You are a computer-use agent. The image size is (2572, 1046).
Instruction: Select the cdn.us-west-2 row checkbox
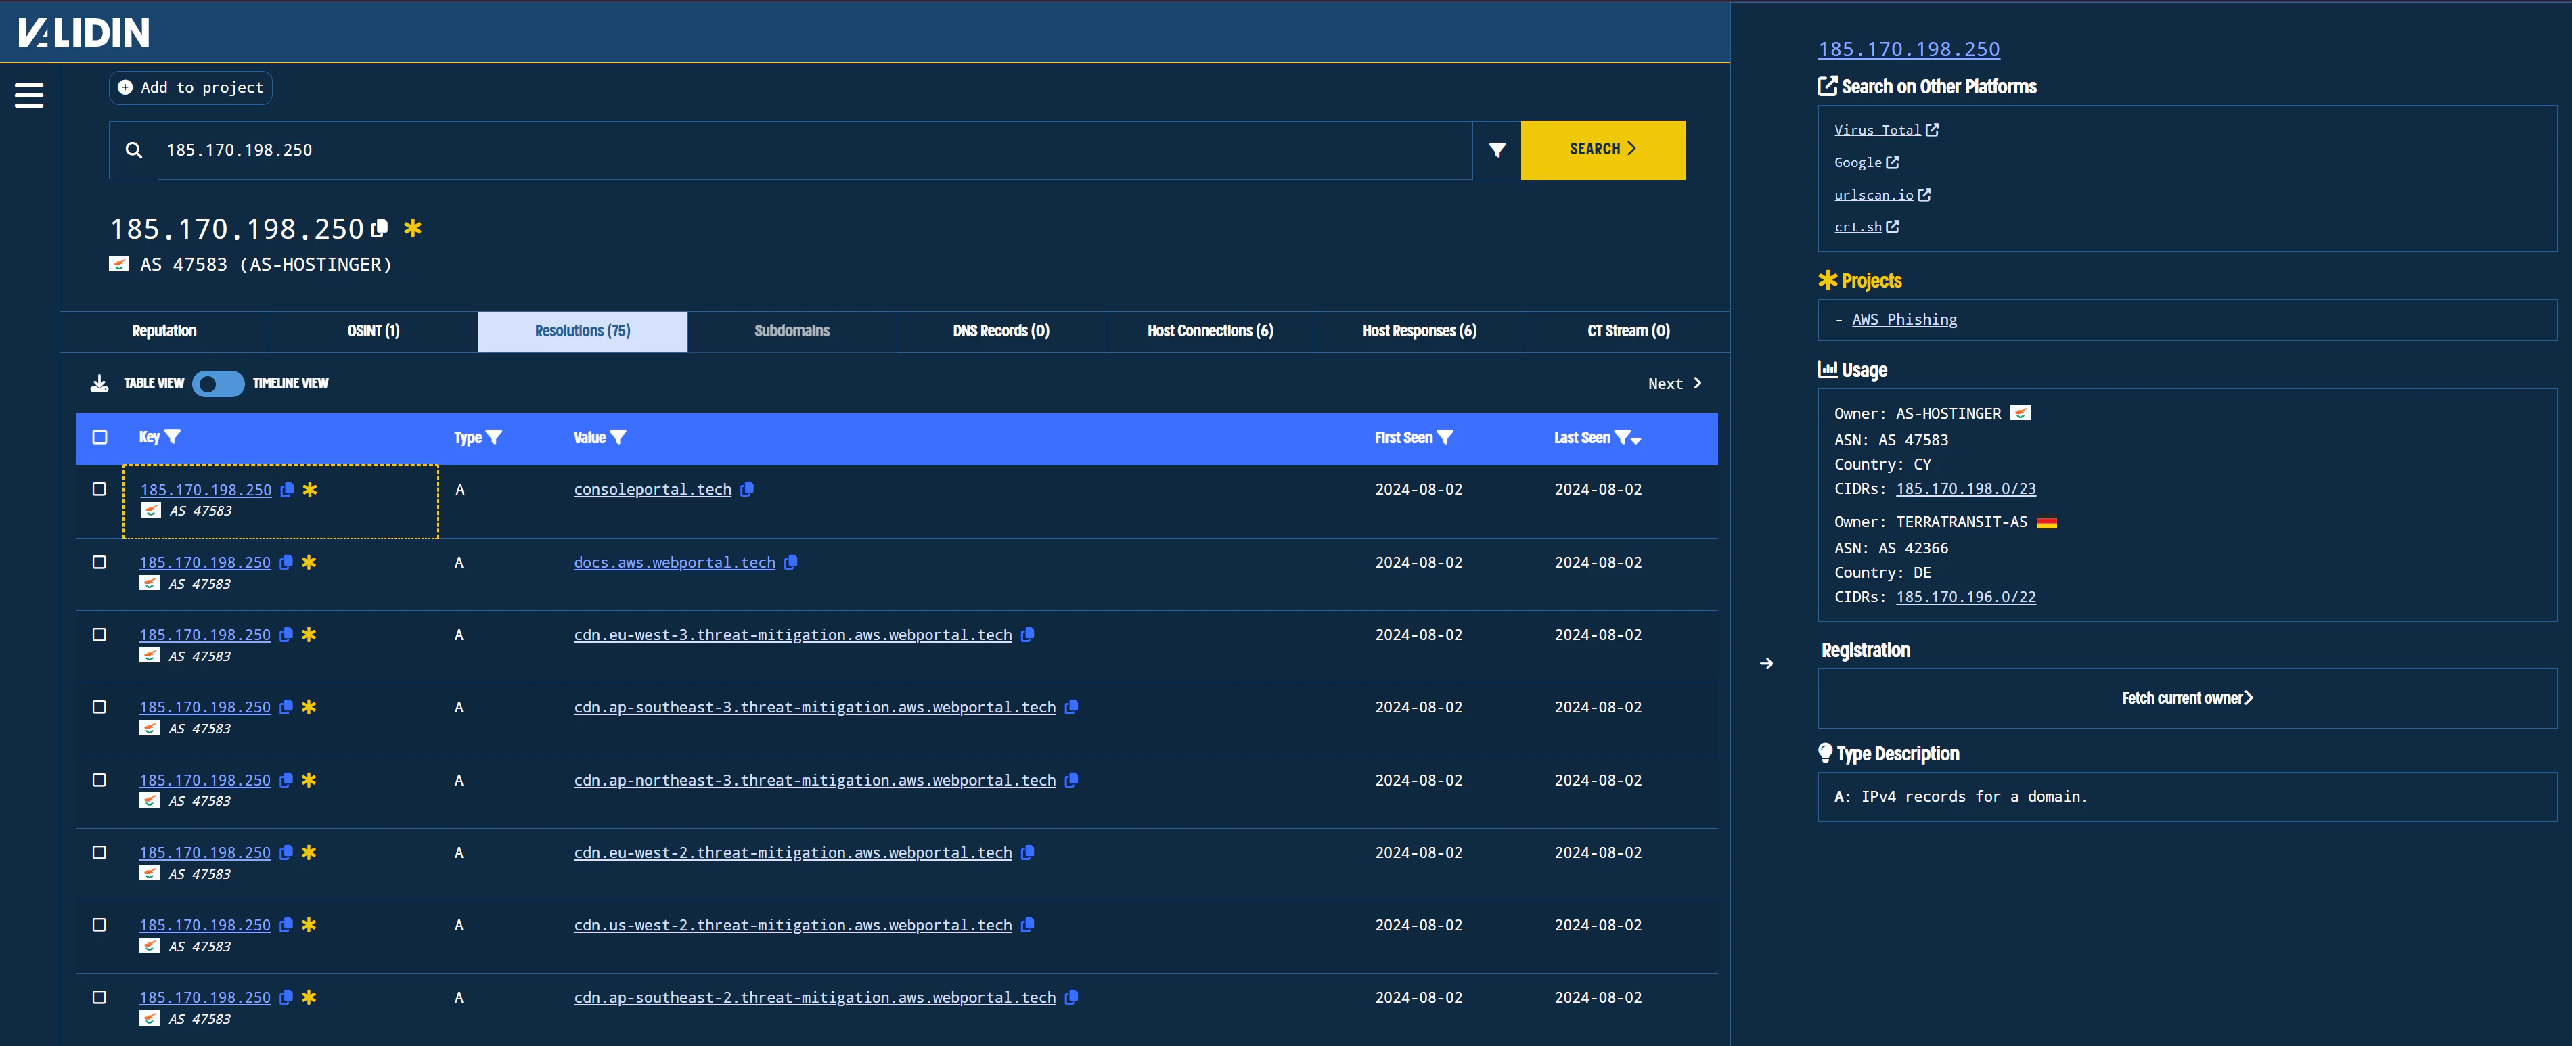99,926
